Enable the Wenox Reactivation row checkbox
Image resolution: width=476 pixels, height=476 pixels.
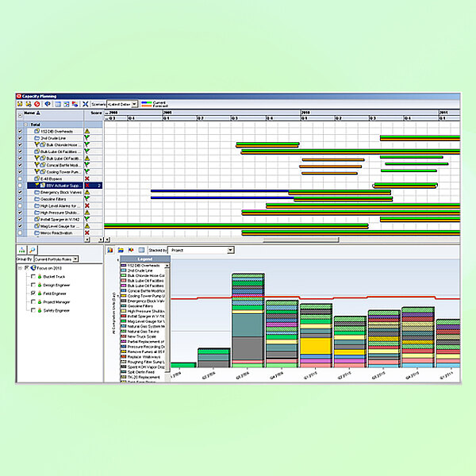pyautogui.click(x=20, y=232)
